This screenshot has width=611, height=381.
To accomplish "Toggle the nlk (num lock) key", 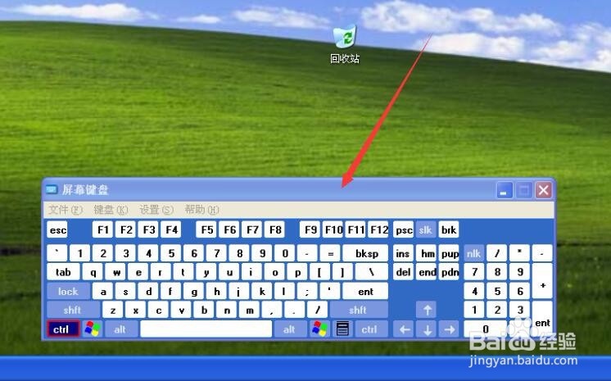I will pyautogui.click(x=474, y=253).
